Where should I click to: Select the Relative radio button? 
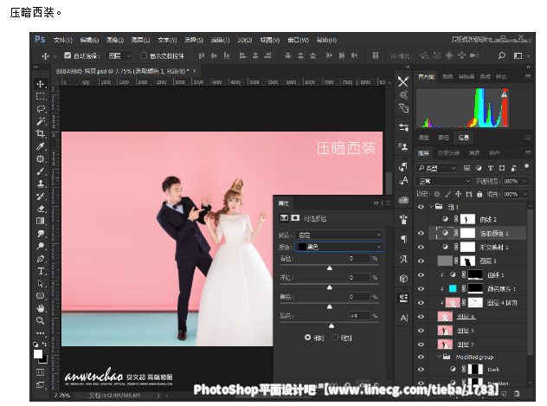[307, 338]
